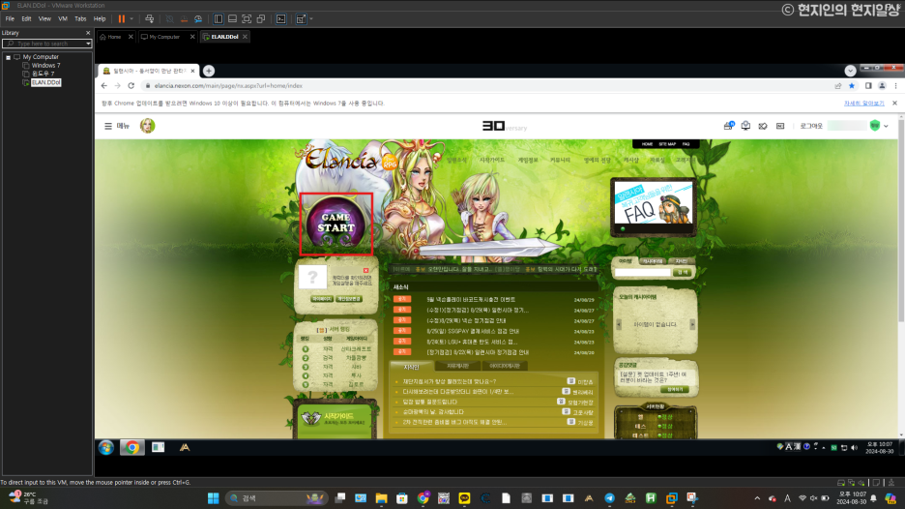Enter full screen mode in VMware
This screenshot has height=509, width=905.
[247, 19]
